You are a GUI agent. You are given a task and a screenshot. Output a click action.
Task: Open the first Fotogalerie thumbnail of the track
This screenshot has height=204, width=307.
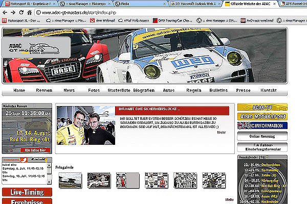[x=70, y=180]
